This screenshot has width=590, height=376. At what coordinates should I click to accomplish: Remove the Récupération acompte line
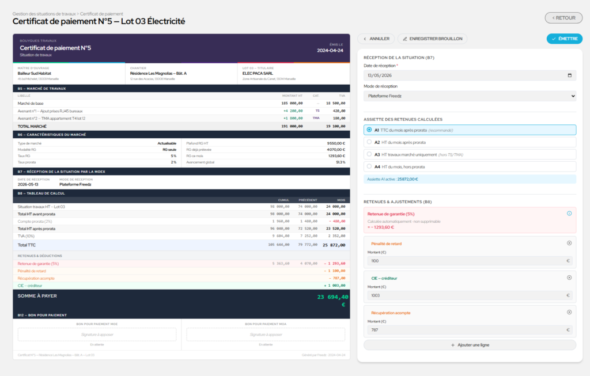click(x=569, y=313)
